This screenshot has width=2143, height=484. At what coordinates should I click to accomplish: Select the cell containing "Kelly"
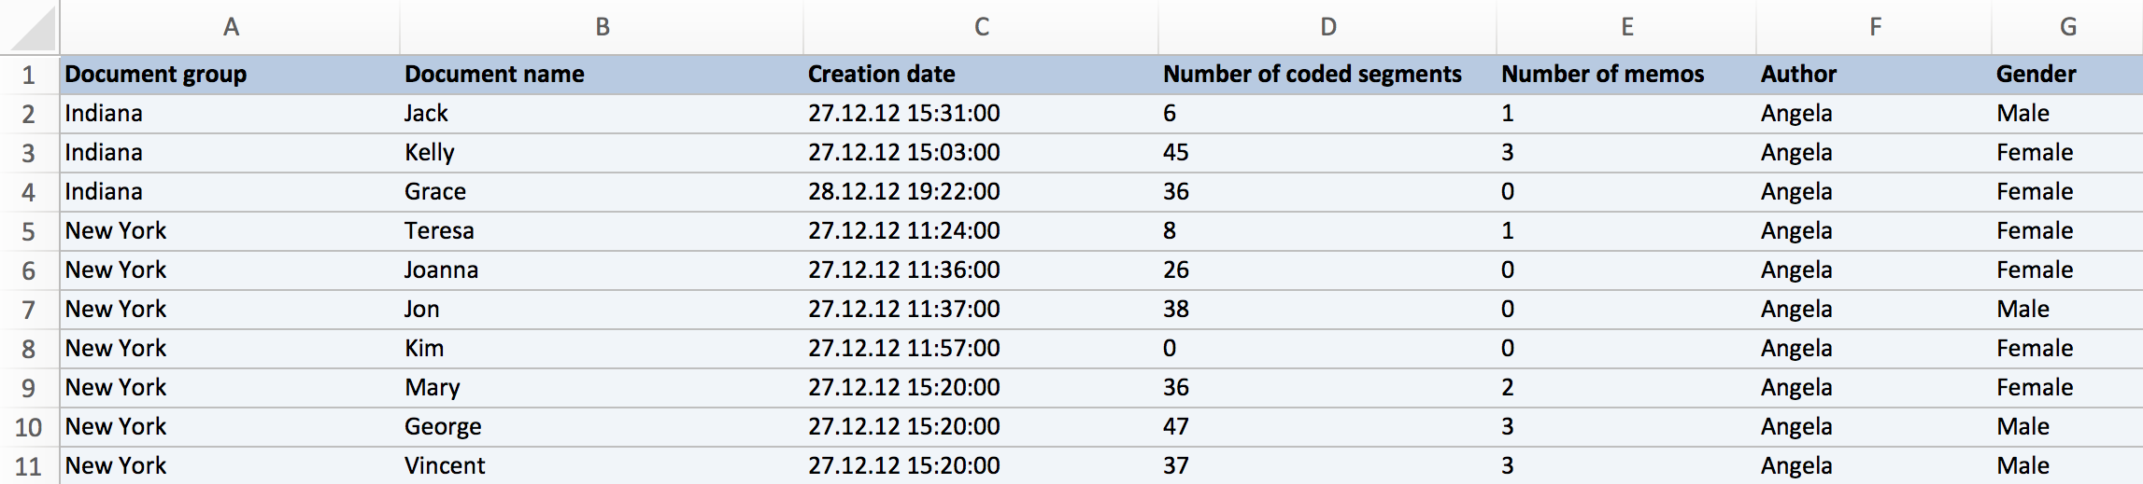[x=603, y=153]
